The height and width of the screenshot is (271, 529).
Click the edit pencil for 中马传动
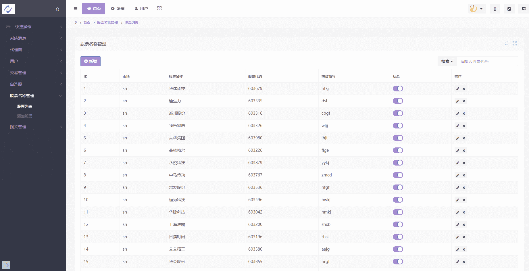tap(458, 175)
